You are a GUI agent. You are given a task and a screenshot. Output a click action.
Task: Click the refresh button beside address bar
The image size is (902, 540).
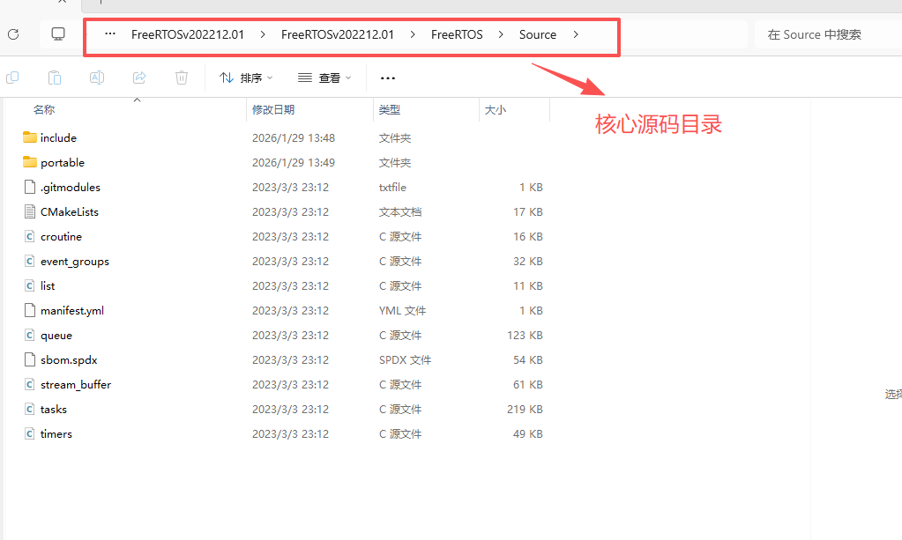click(x=13, y=34)
